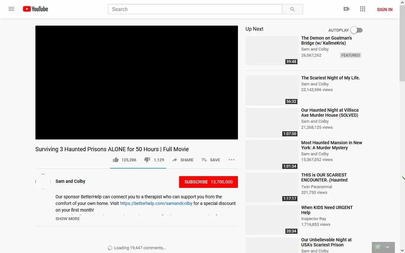This screenshot has height=253, width=405.
Task: Open The Demon on Goatman's Bridge thumbnail
Action: click(272, 51)
